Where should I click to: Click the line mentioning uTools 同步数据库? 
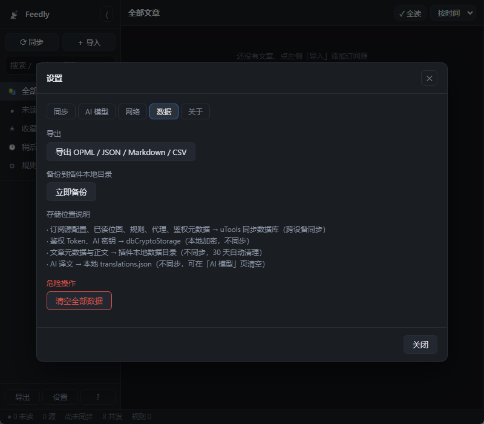point(186,230)
